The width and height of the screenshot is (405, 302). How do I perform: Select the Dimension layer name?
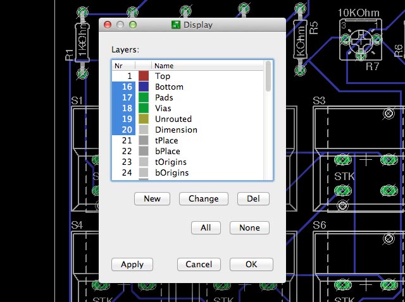point(176,130)
